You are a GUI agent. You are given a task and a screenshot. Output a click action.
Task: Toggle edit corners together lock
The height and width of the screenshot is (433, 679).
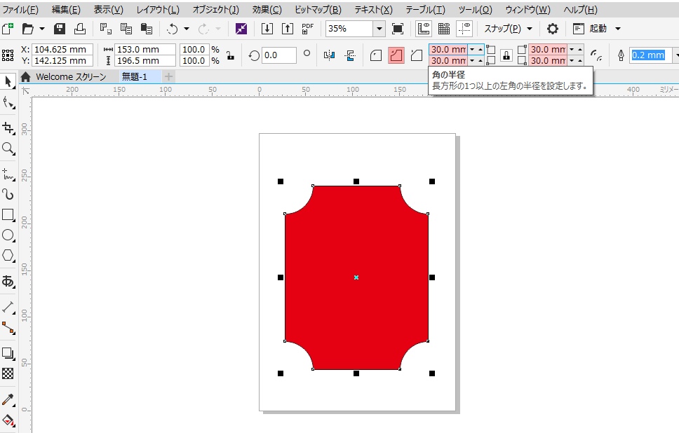[x=506, y=55]
